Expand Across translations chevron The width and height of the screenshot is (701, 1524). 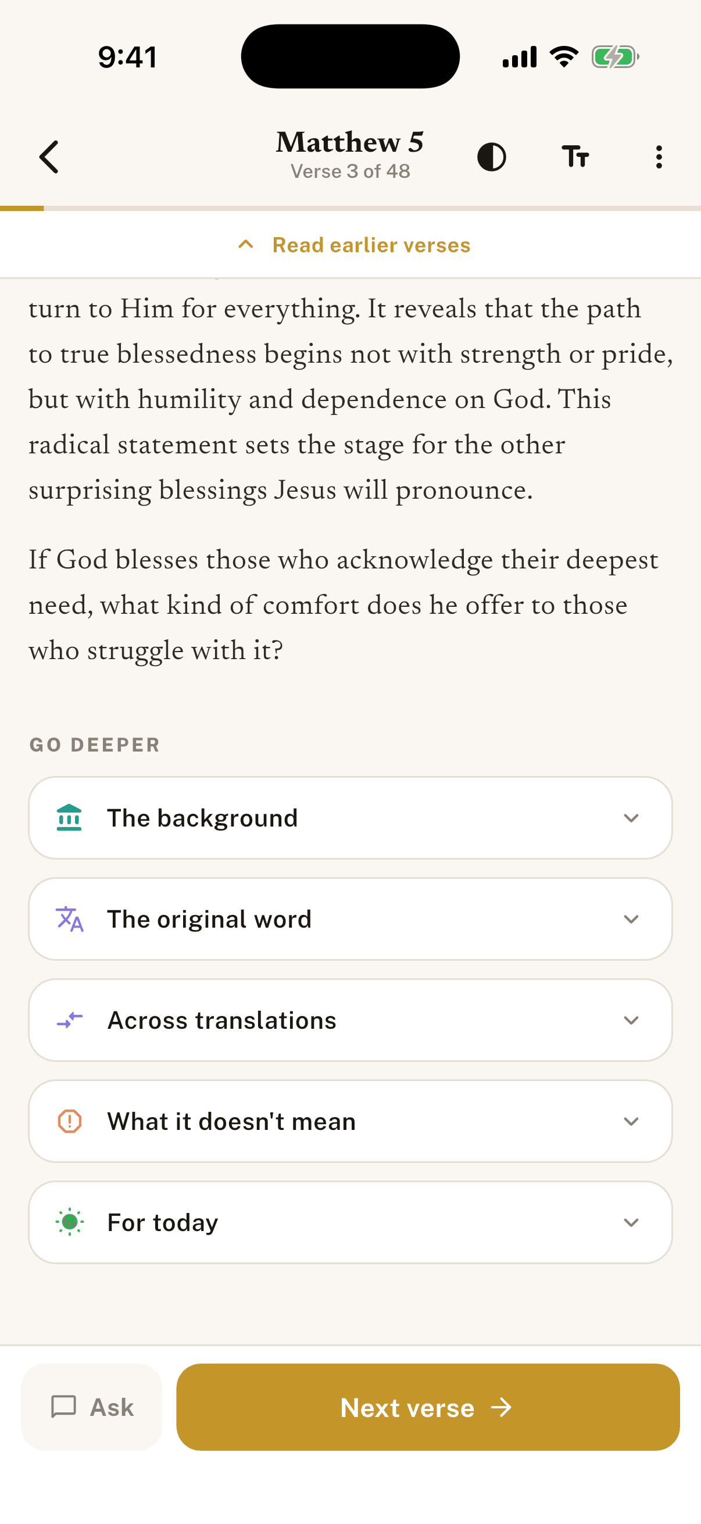pyautogui.click(x=631, y=1020)
